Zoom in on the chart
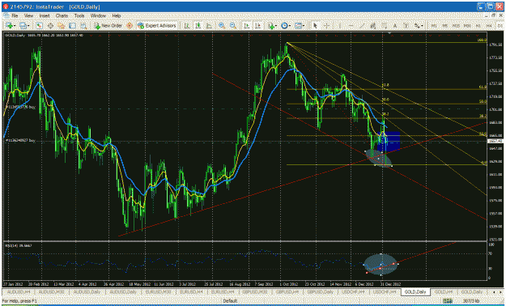Screen dimensions: 506x306 coord(222,26)
